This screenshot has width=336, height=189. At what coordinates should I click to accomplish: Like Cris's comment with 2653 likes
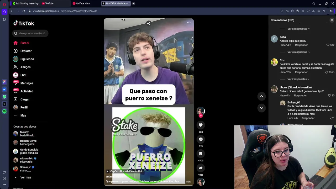click(327, 72)
